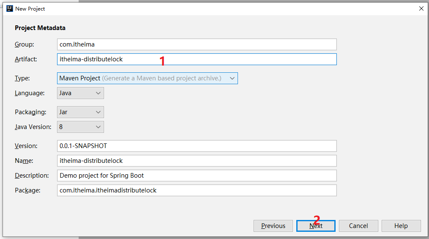Viewport: 429px width, 239px height.
Task: Click the Description label text
Action: [x=32, y=176]
